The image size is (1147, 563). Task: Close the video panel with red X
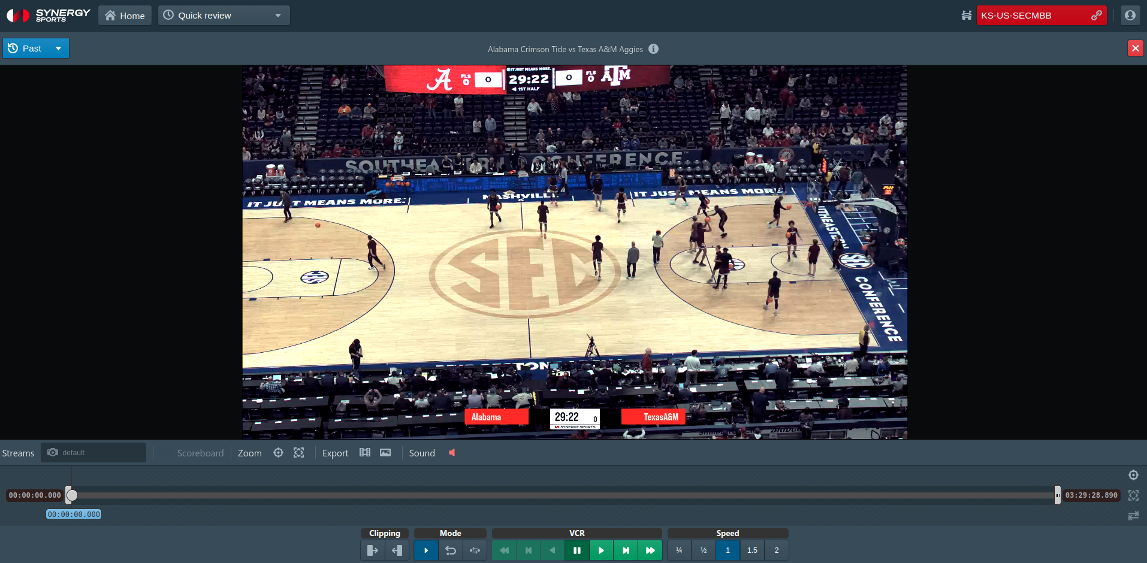[x=1135, y=49]
